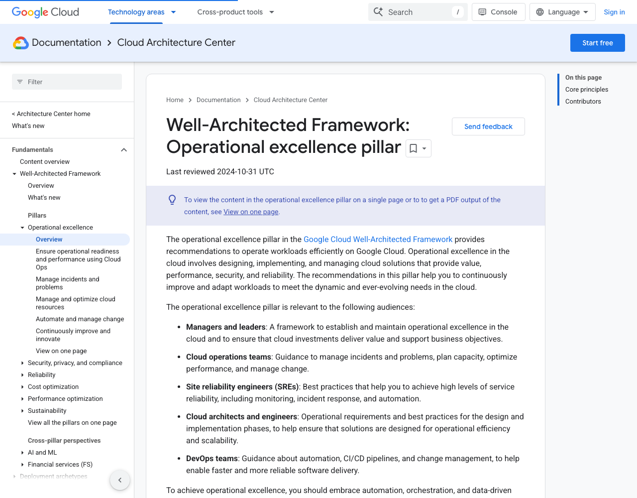Go to Architecture Center home
The height and width of the screenshot is (498, 637).
pyautogui.click(x=51, y=114)
